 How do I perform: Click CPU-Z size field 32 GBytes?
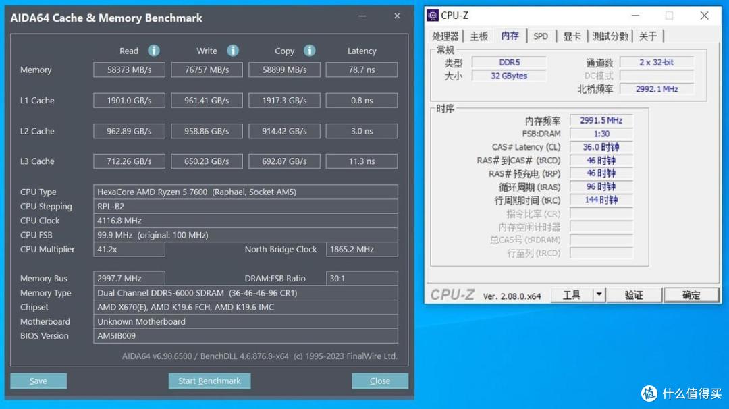point(509,76)
